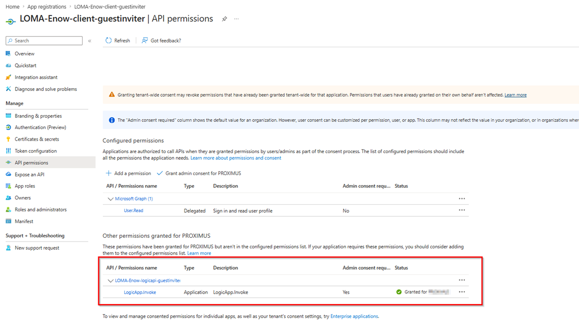
Task: Go to Home breadcrumb
Action: pos(13,7)
